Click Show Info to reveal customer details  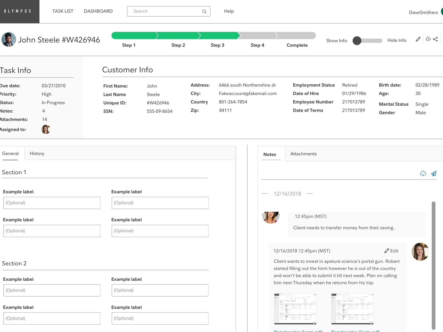[336, 40]
